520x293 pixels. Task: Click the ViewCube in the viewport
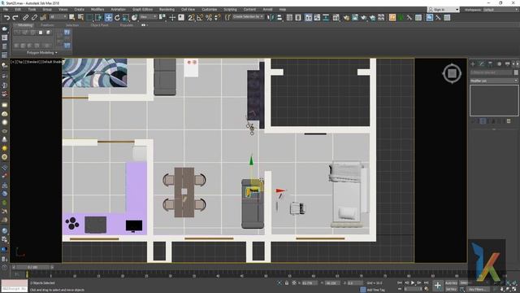coord(452,73)
